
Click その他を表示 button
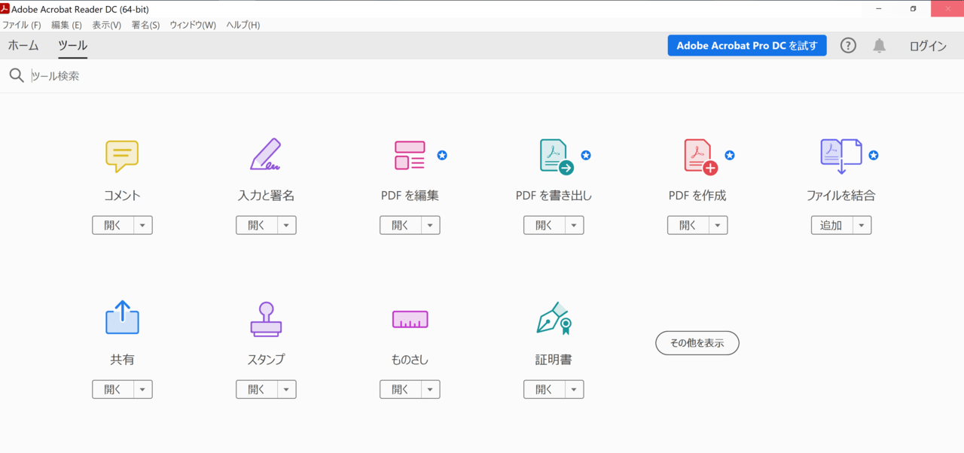pyautogui.click(x=697, y=342)
